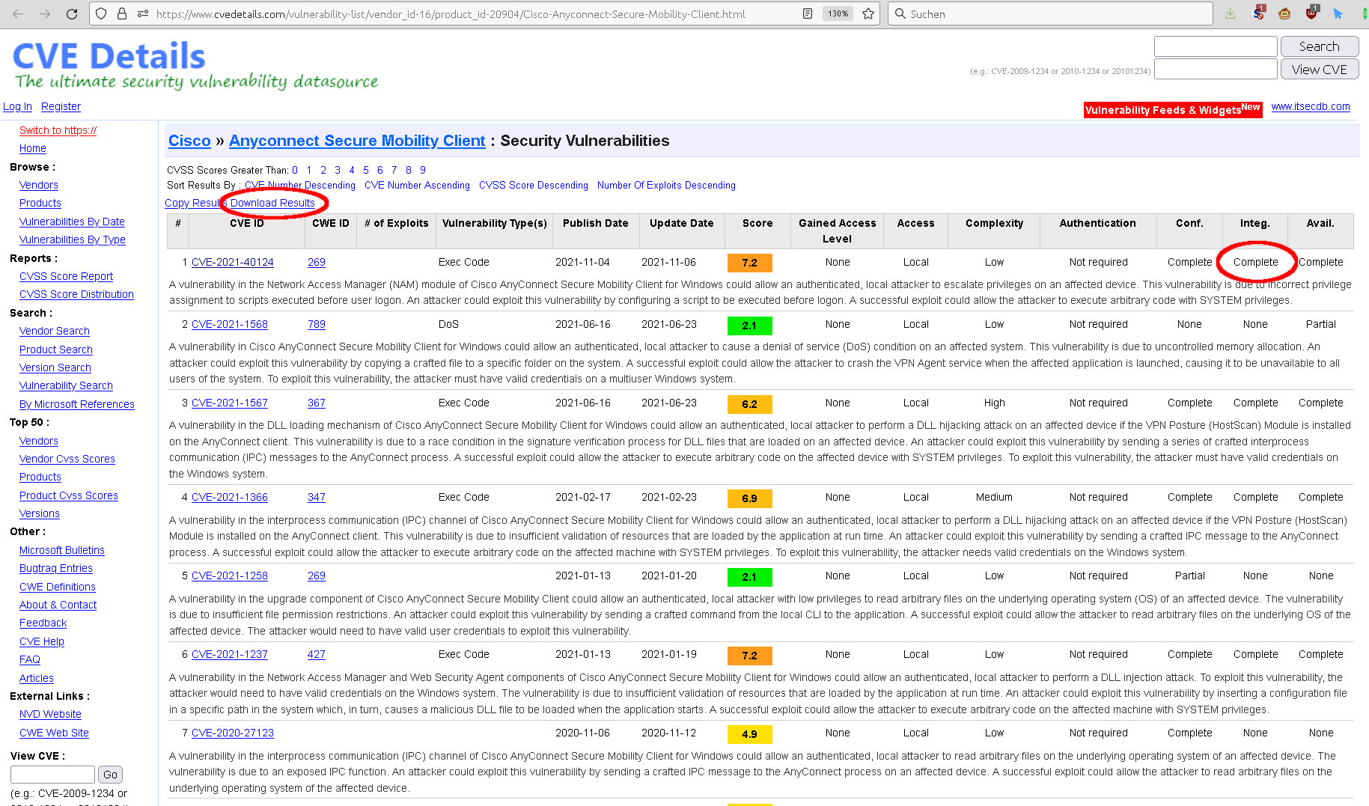Click the View CVE button
Image resolution: width=1369 pixels, height=806 pixels.
(x=1319, y=70)
